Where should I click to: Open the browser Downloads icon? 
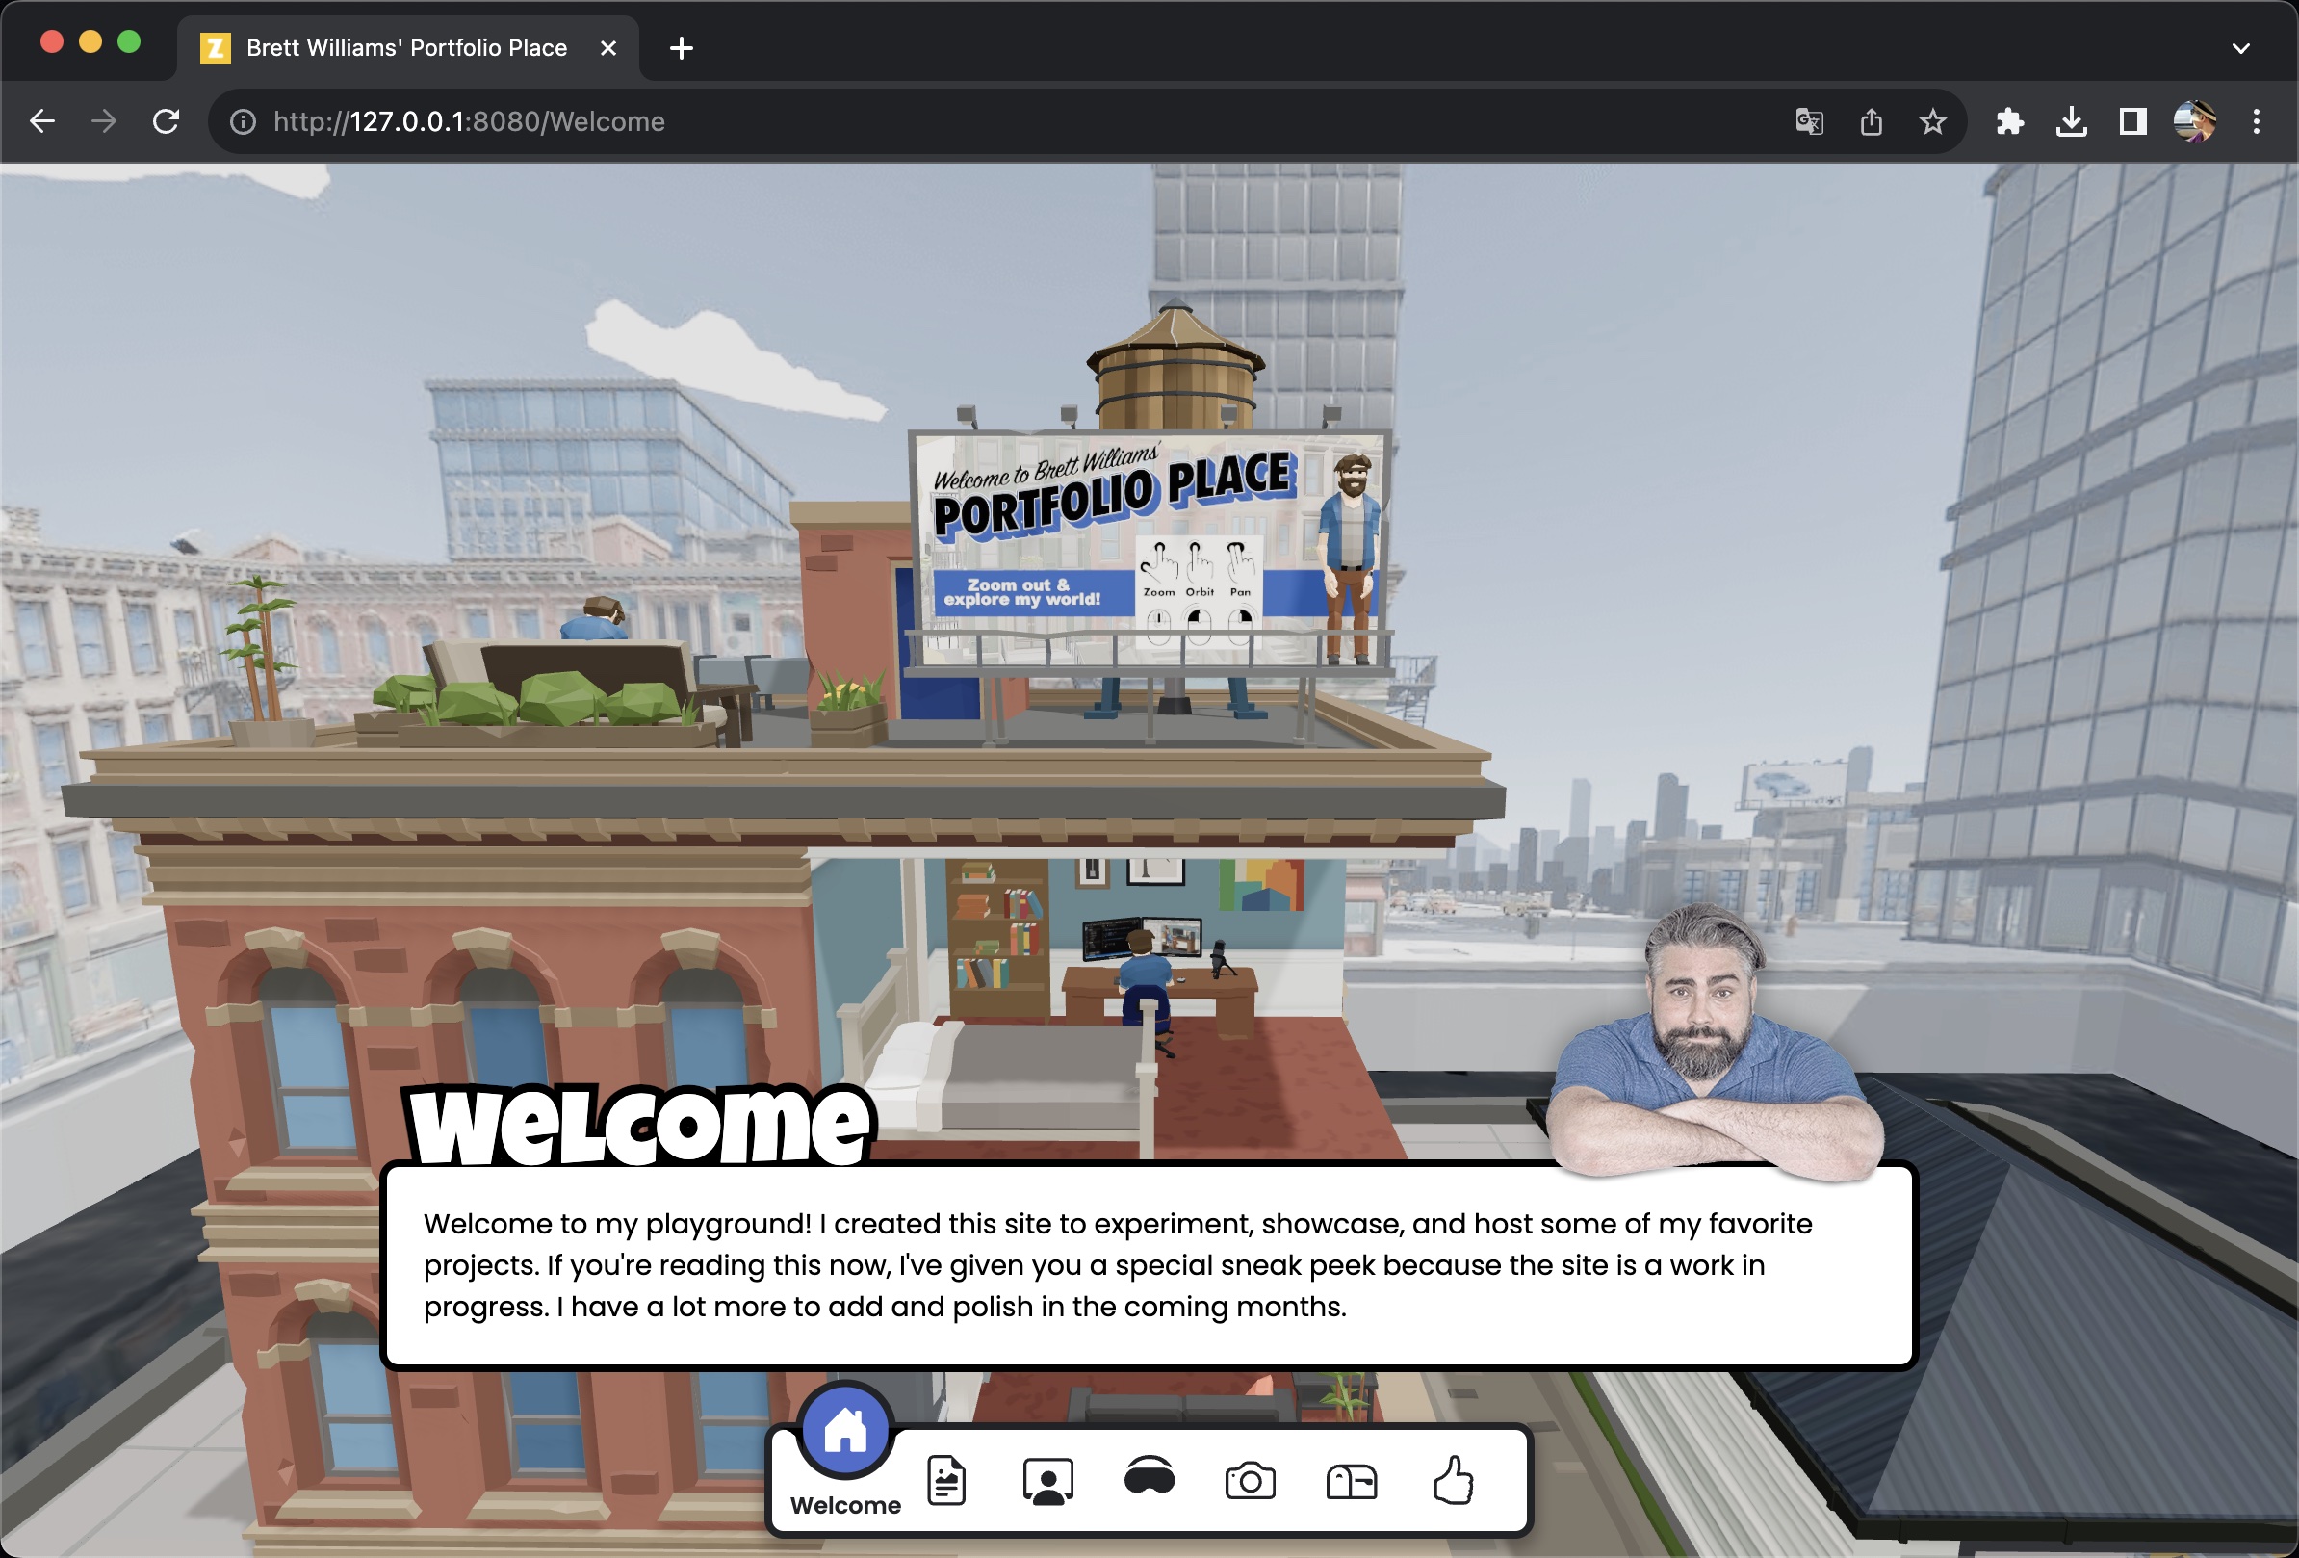(2071, 121)
